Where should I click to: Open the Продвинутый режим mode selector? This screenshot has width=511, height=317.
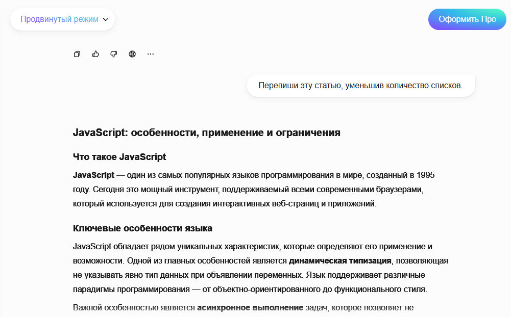59,19
